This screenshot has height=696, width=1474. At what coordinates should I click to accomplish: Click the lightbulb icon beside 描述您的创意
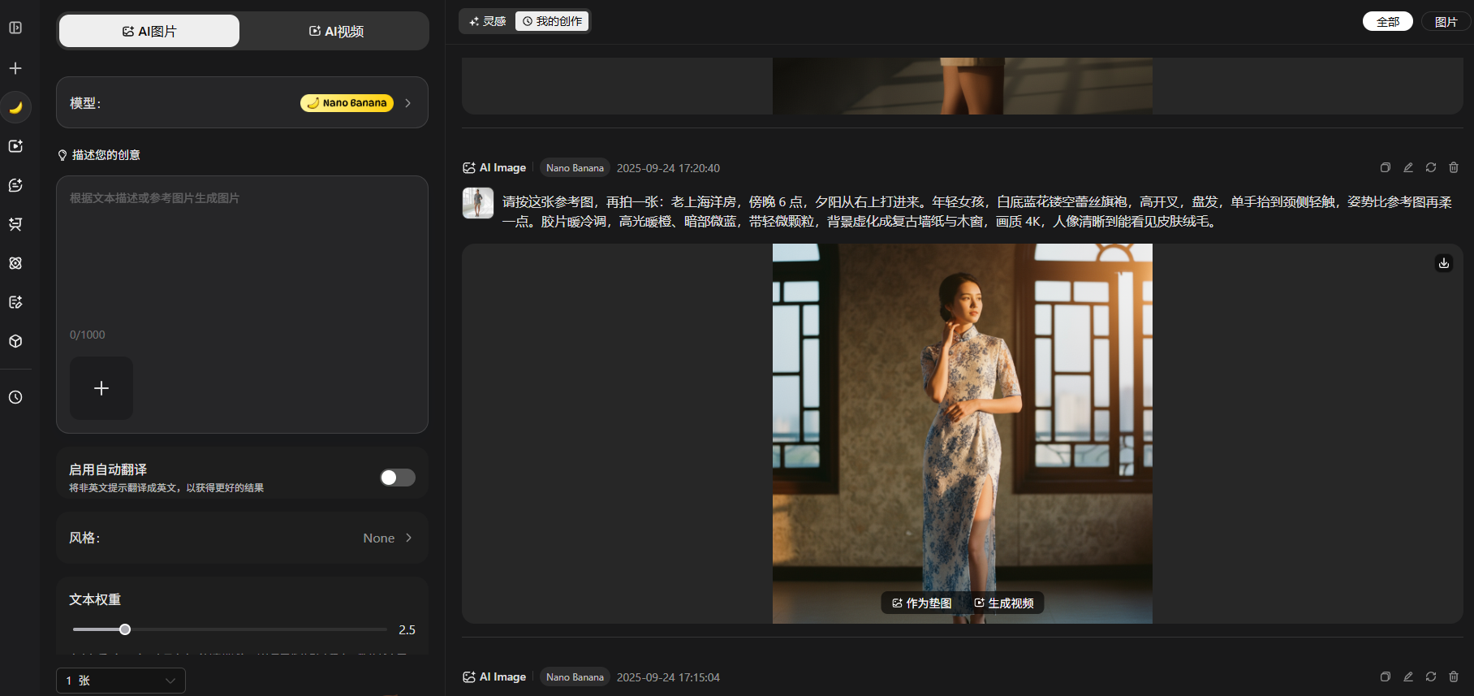(x=62, y=155)
